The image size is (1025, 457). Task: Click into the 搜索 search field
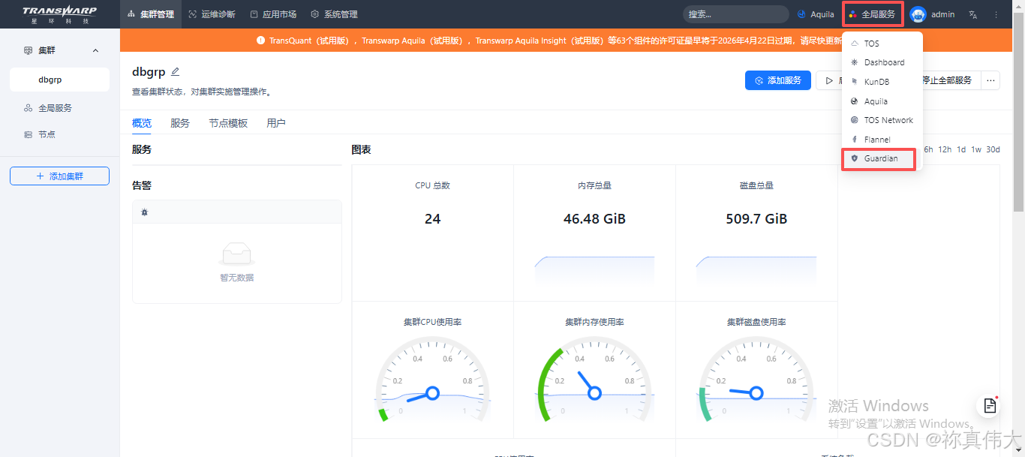(735, 14)
